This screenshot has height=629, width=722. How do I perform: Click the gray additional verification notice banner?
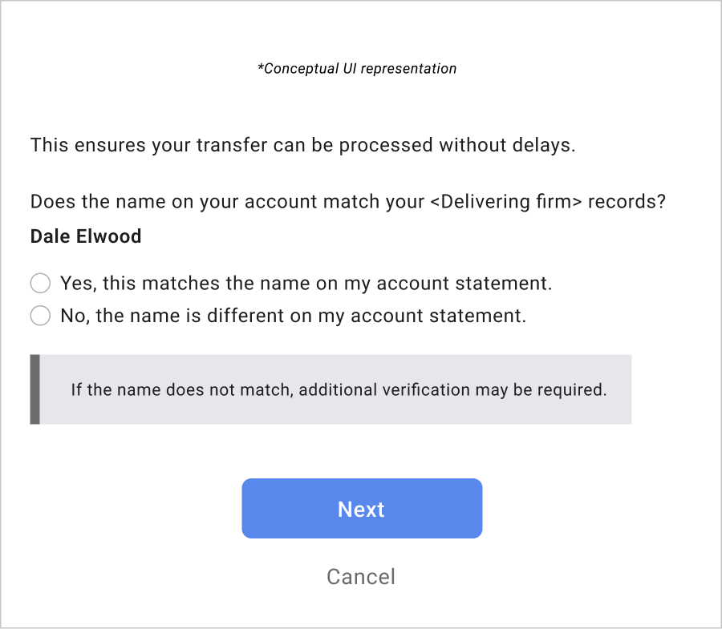tap(335, 389)
